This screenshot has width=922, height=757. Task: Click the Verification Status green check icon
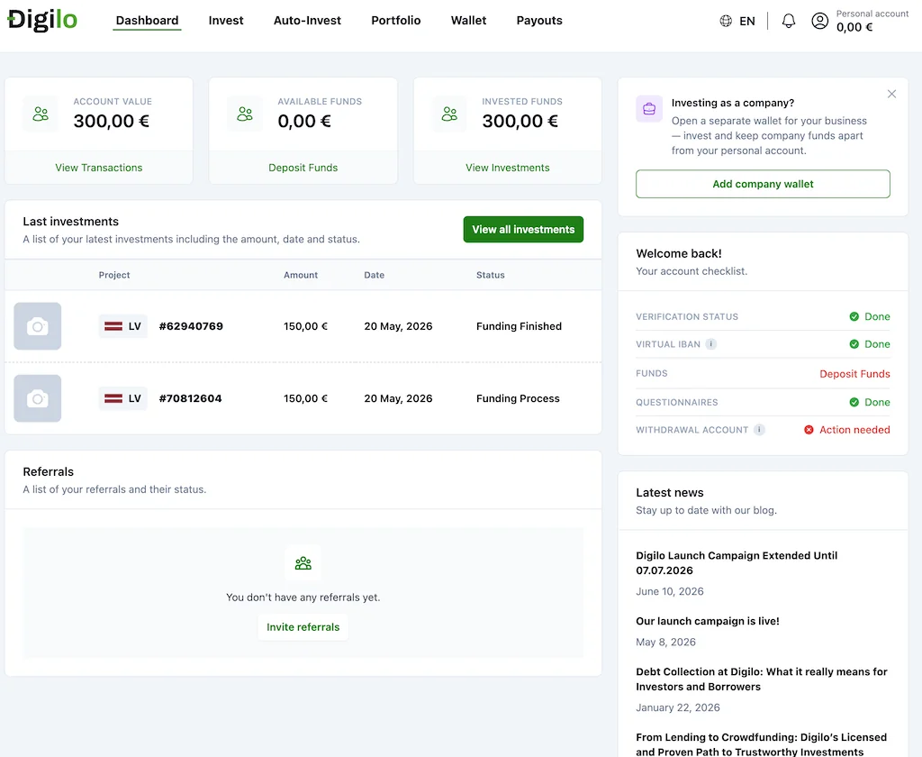tap(854, 316)
